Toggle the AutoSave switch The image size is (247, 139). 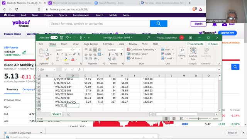(54, 37)
